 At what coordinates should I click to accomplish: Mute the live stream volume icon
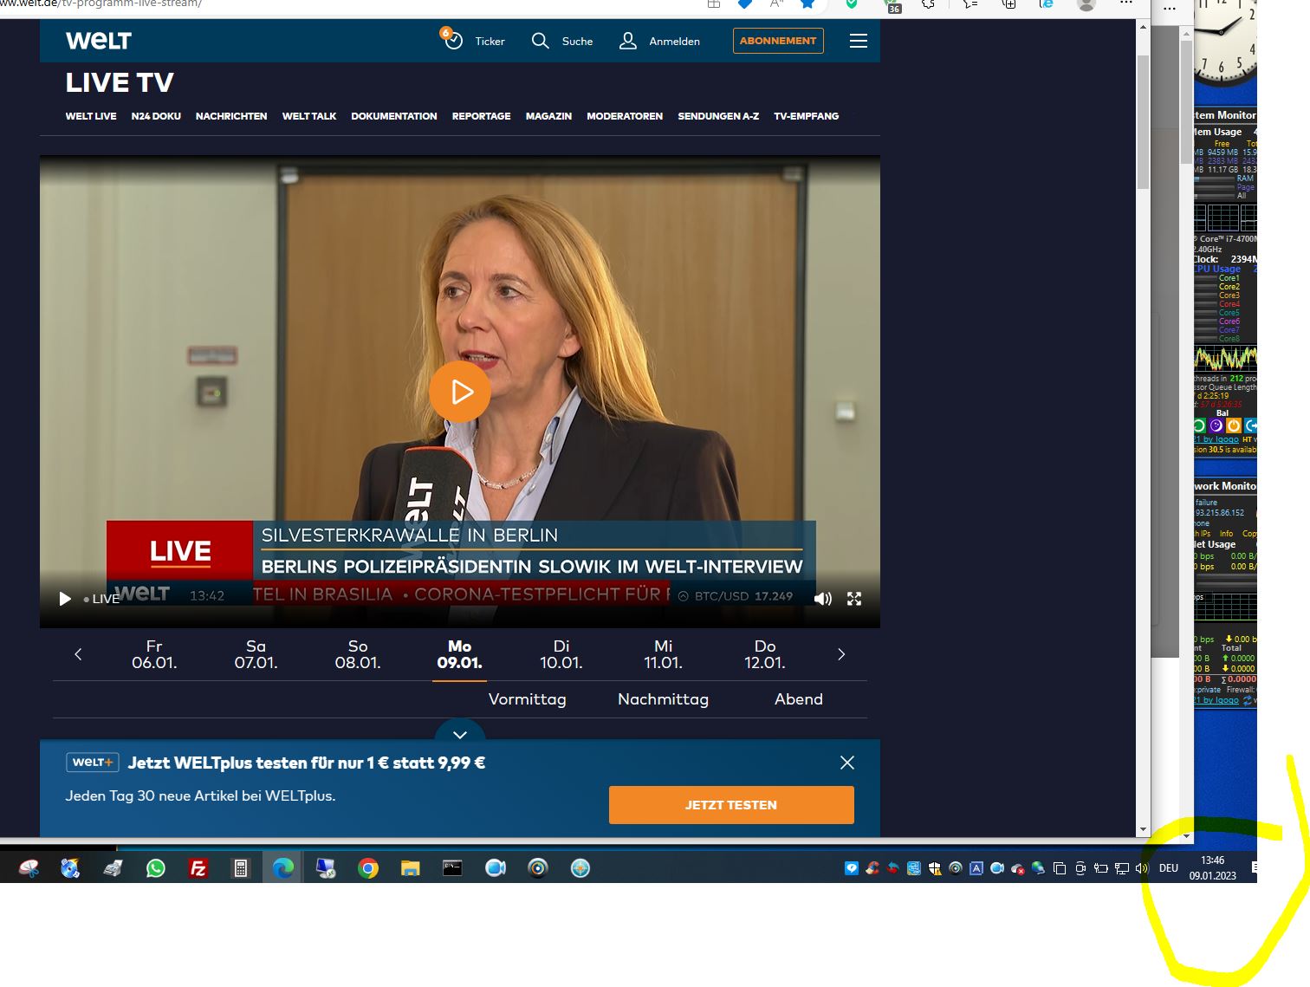(x=823, y=599)
